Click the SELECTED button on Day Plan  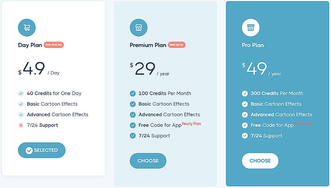tap(41, 150)
